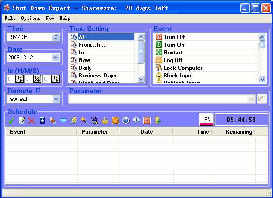Click the seconds spinner under In (H/M/S)
This screenshot has height=198, width=273.
coord(56,79)
